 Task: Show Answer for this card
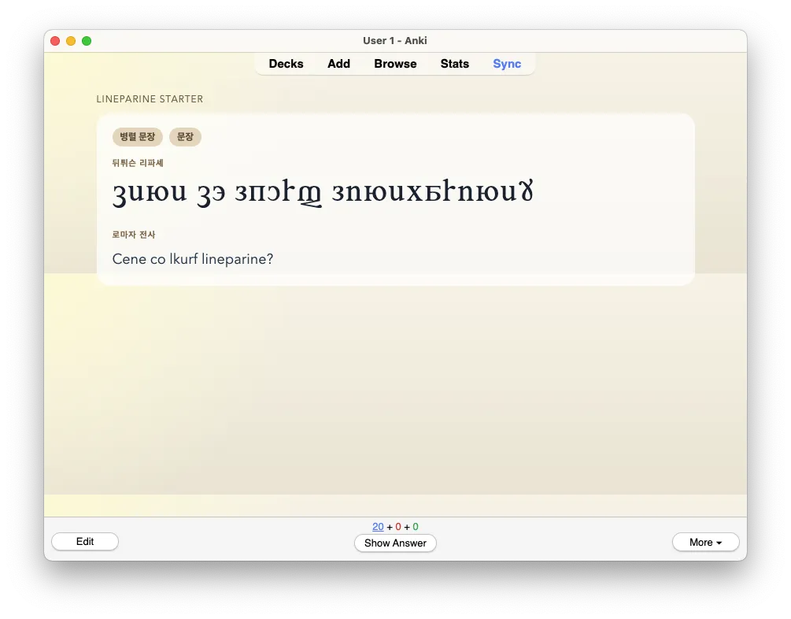(395, 543)
